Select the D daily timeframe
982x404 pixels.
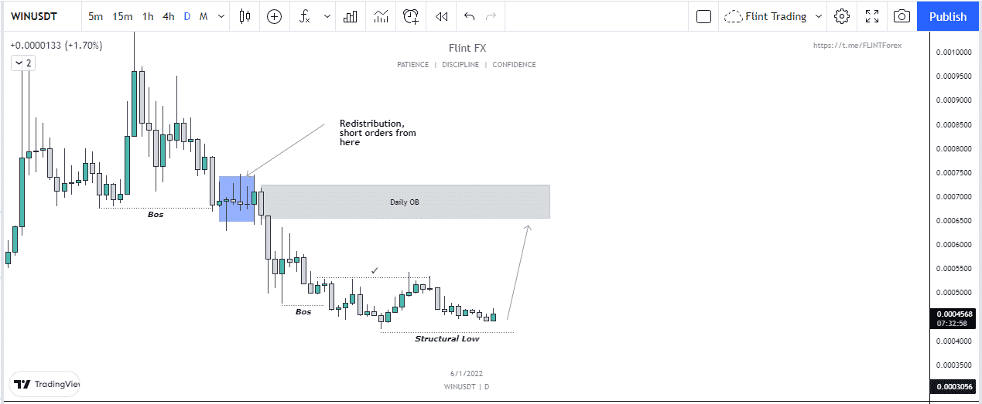(x=186, y=16)
